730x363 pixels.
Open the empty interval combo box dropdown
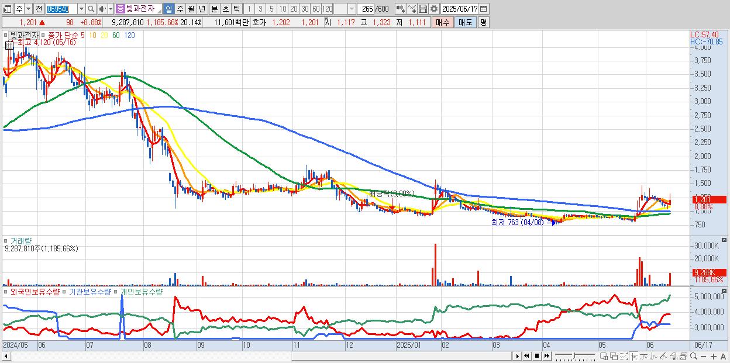(352, 9)
